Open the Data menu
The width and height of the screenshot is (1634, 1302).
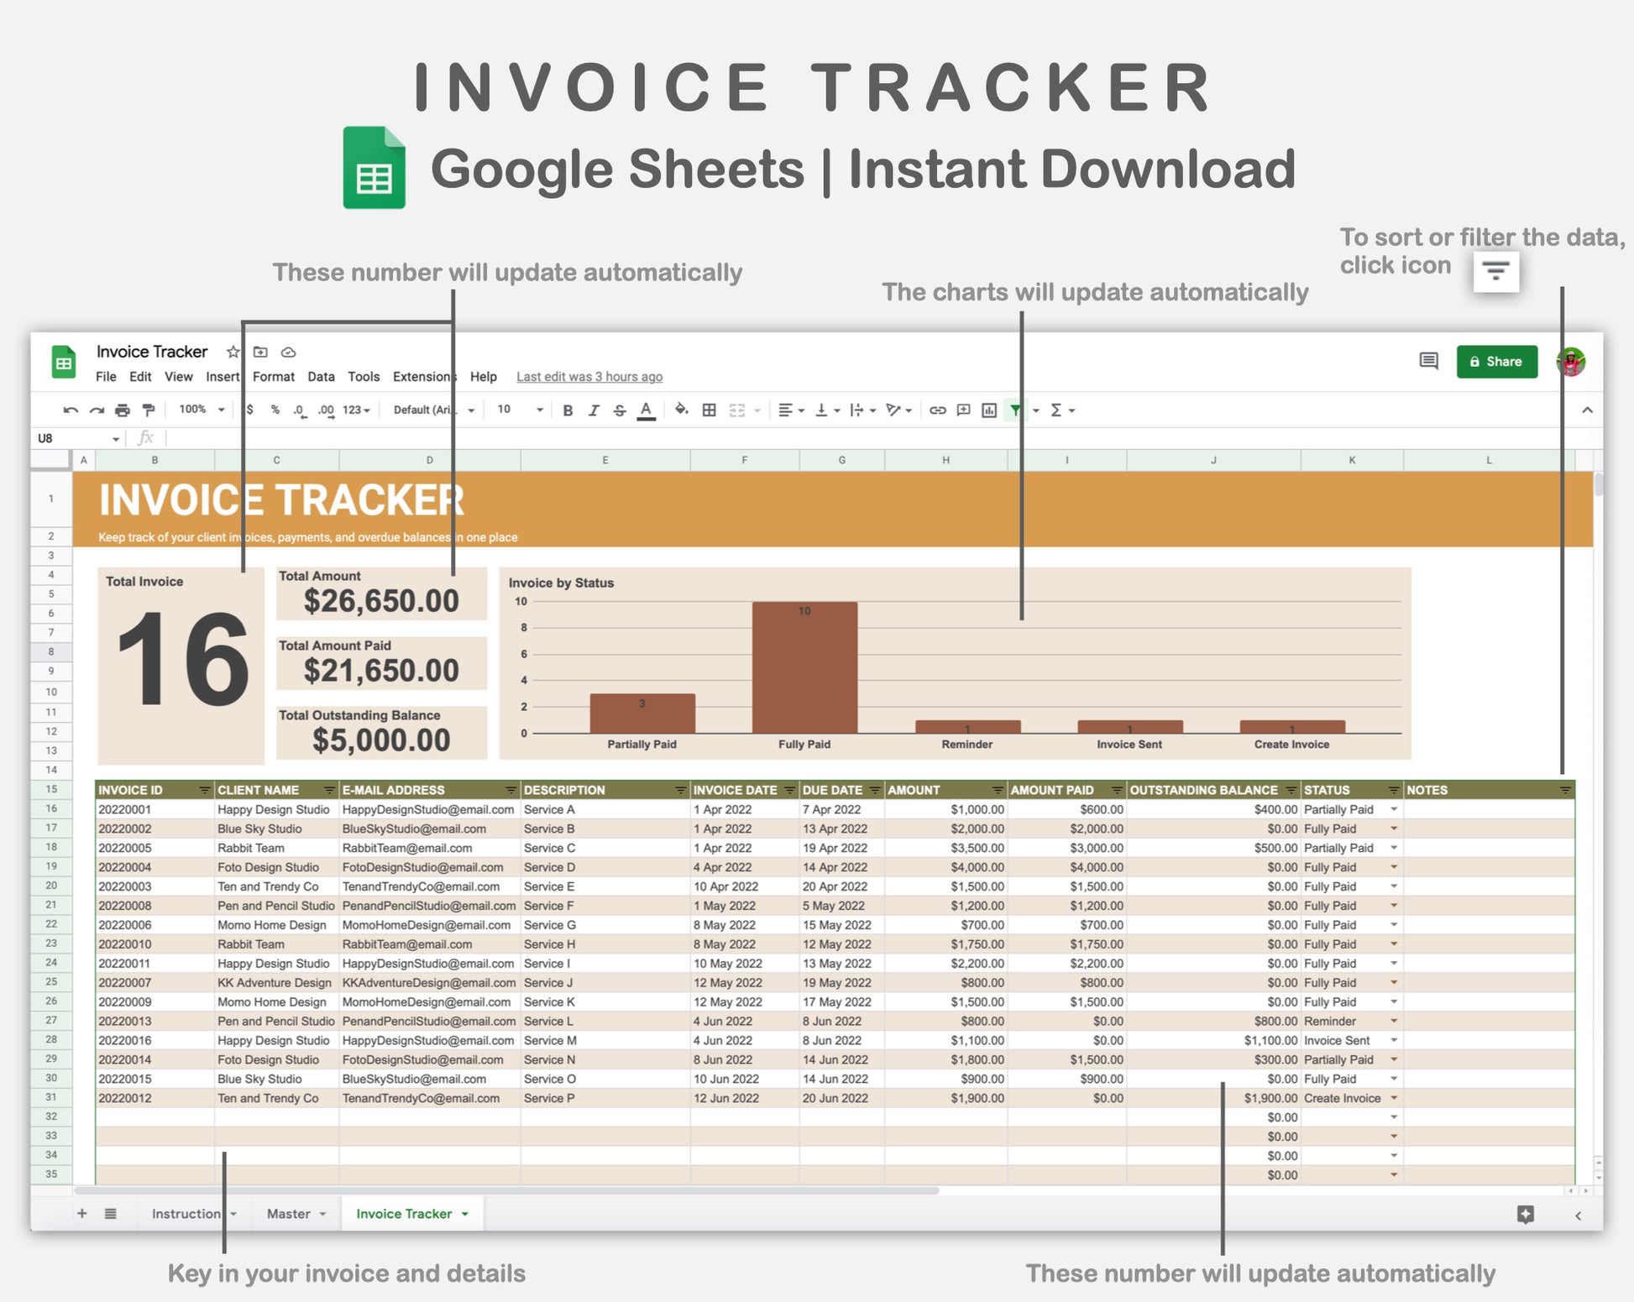[321, 377]
